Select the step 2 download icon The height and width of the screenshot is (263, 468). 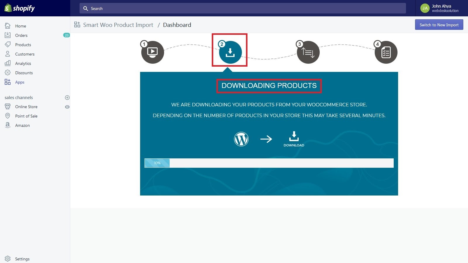point(230,52)
